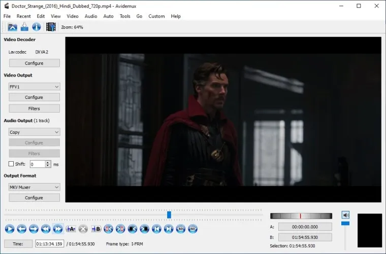Click the 'Zoom: 64%' toolbar text
This screenshot has width=386, height=254.
coord(72,27)
